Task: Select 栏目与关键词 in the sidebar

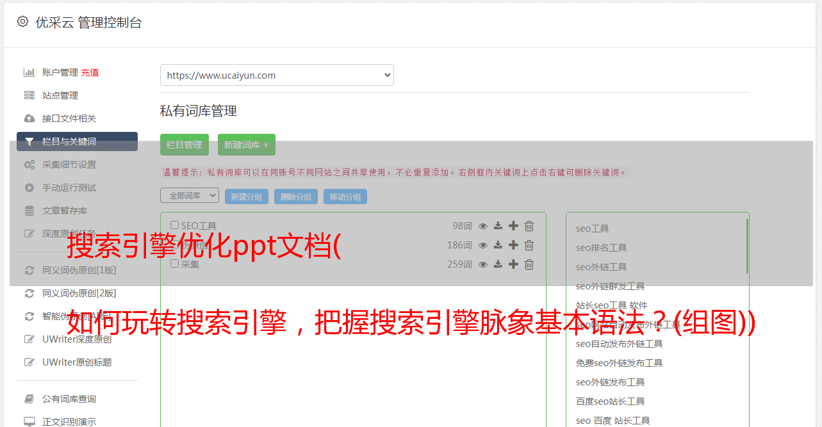Action: click(x=77, y=141)
